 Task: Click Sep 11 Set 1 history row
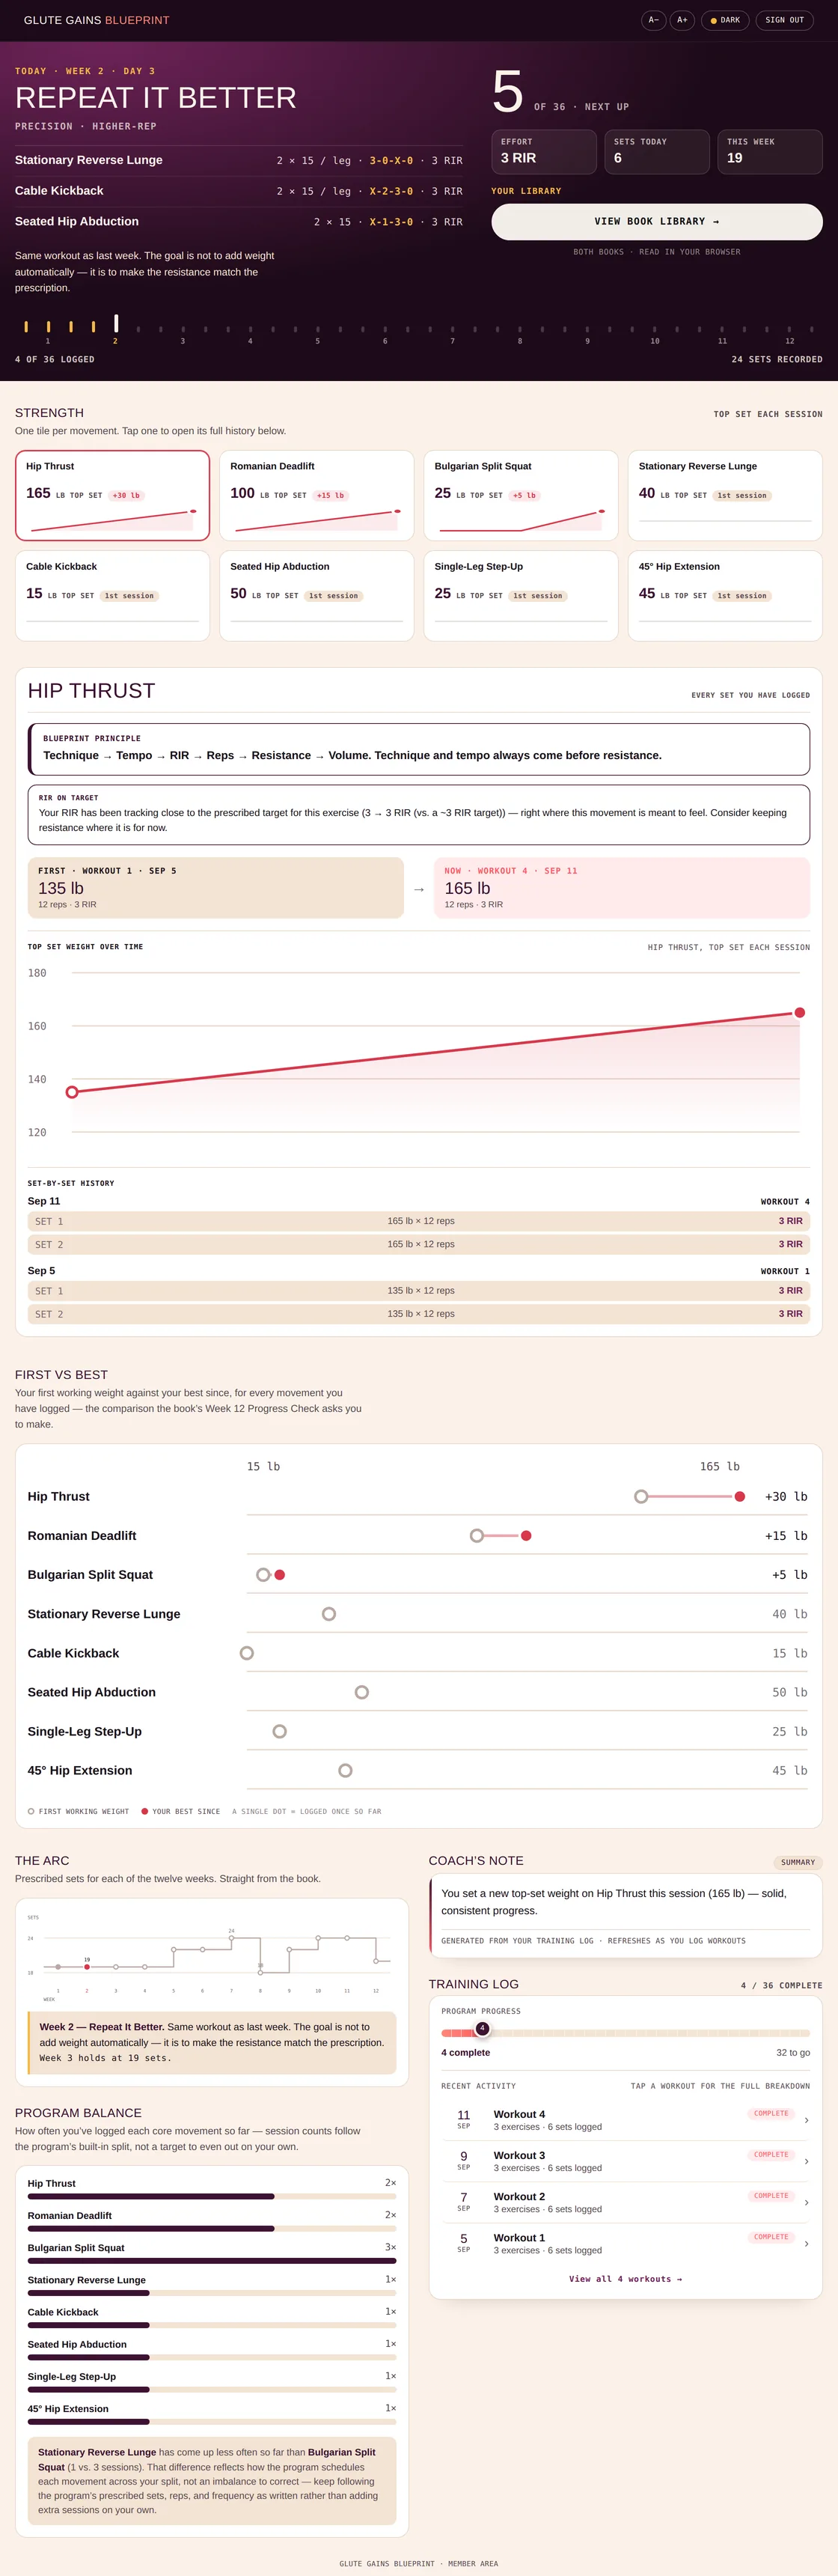click(x=419, y=1221)
